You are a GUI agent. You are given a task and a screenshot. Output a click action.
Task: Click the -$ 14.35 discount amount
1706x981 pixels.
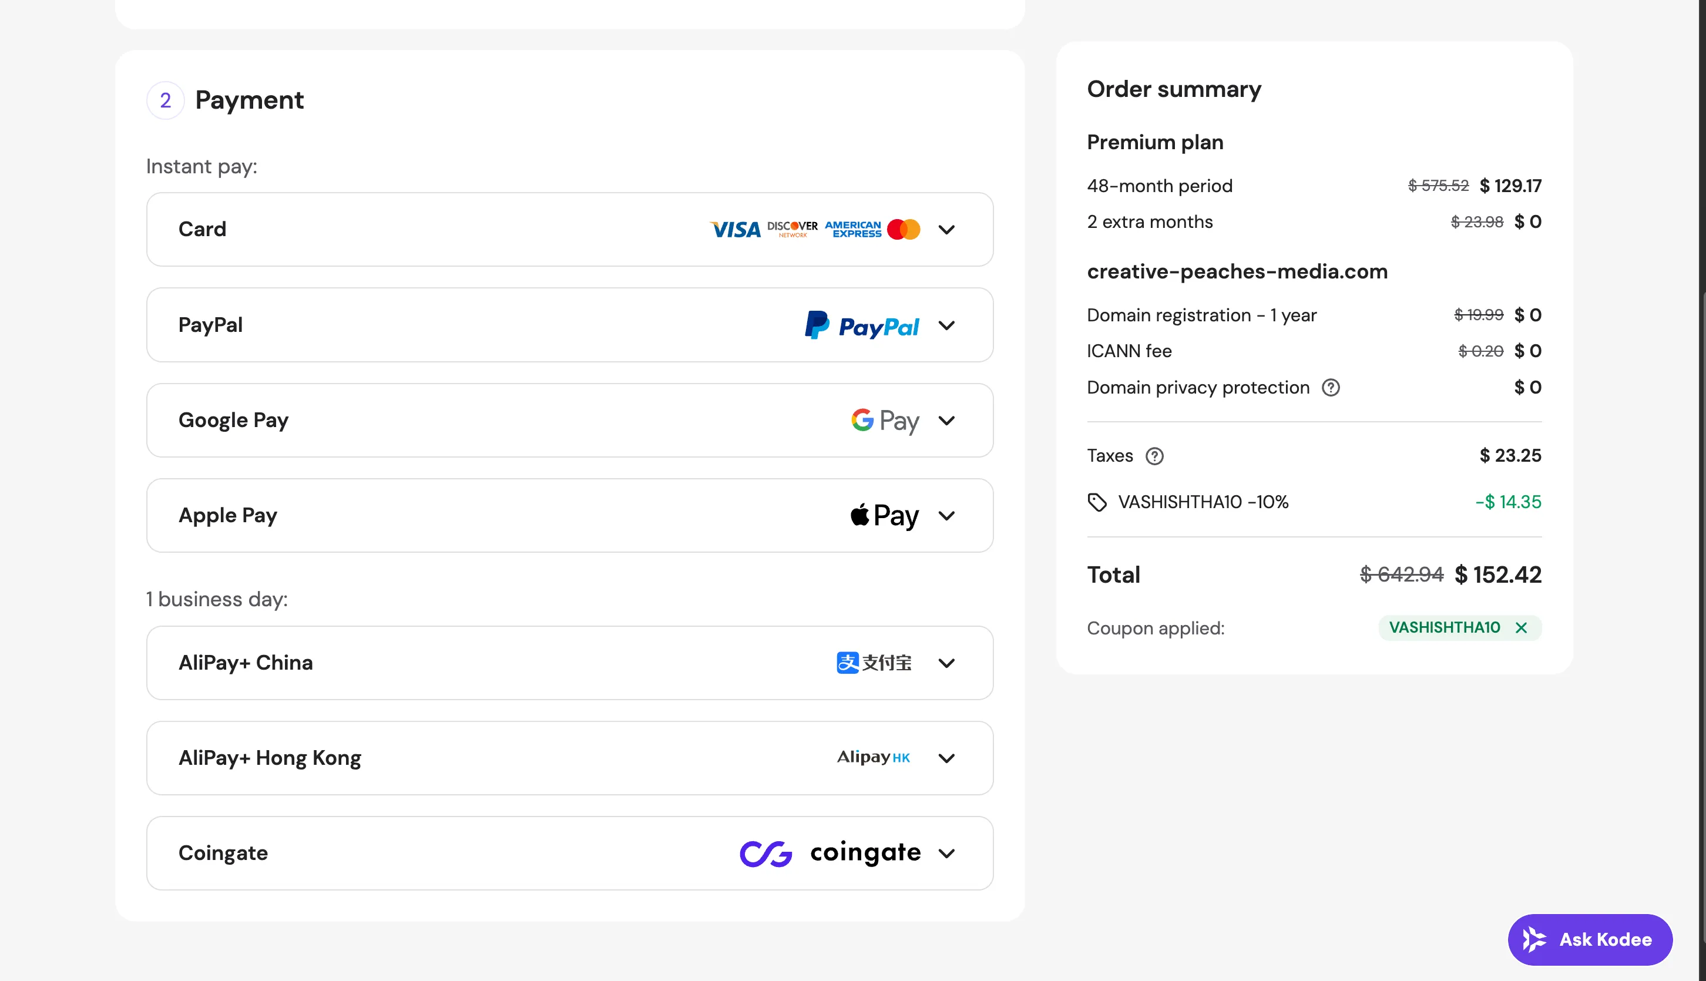click(x=1508, y=503)
